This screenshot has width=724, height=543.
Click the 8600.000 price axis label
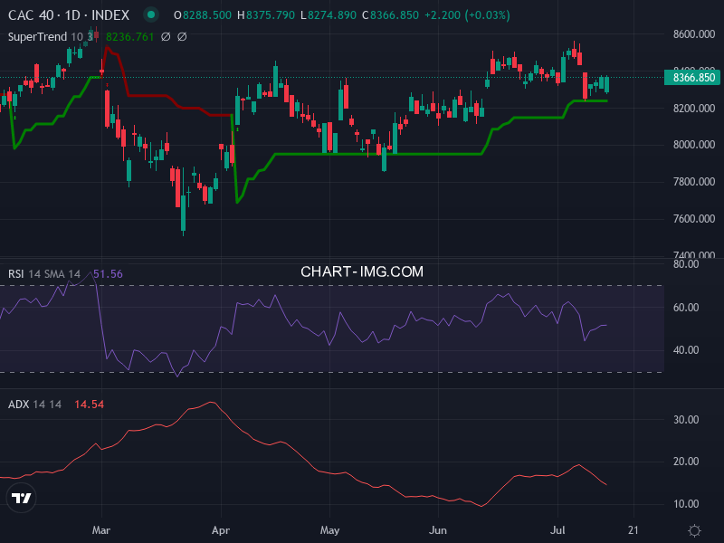(694, 34)
